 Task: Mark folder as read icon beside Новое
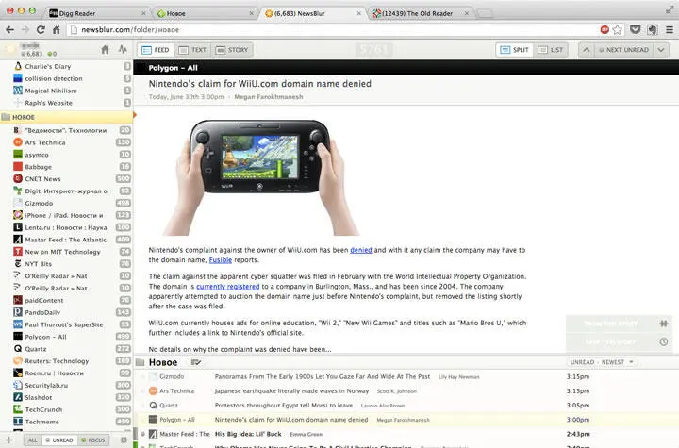tap(196, 362)
